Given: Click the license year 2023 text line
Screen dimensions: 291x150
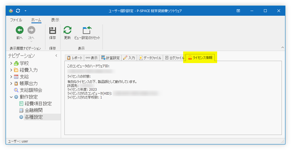Looking at the screenshot, I should coord(82,90).
